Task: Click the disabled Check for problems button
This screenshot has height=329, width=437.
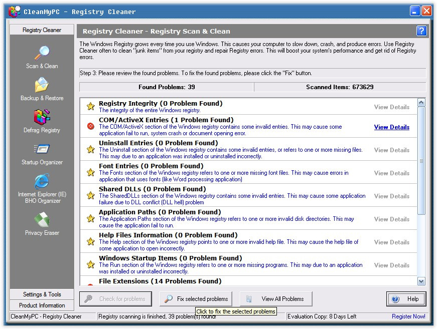Action: [116, 299]
